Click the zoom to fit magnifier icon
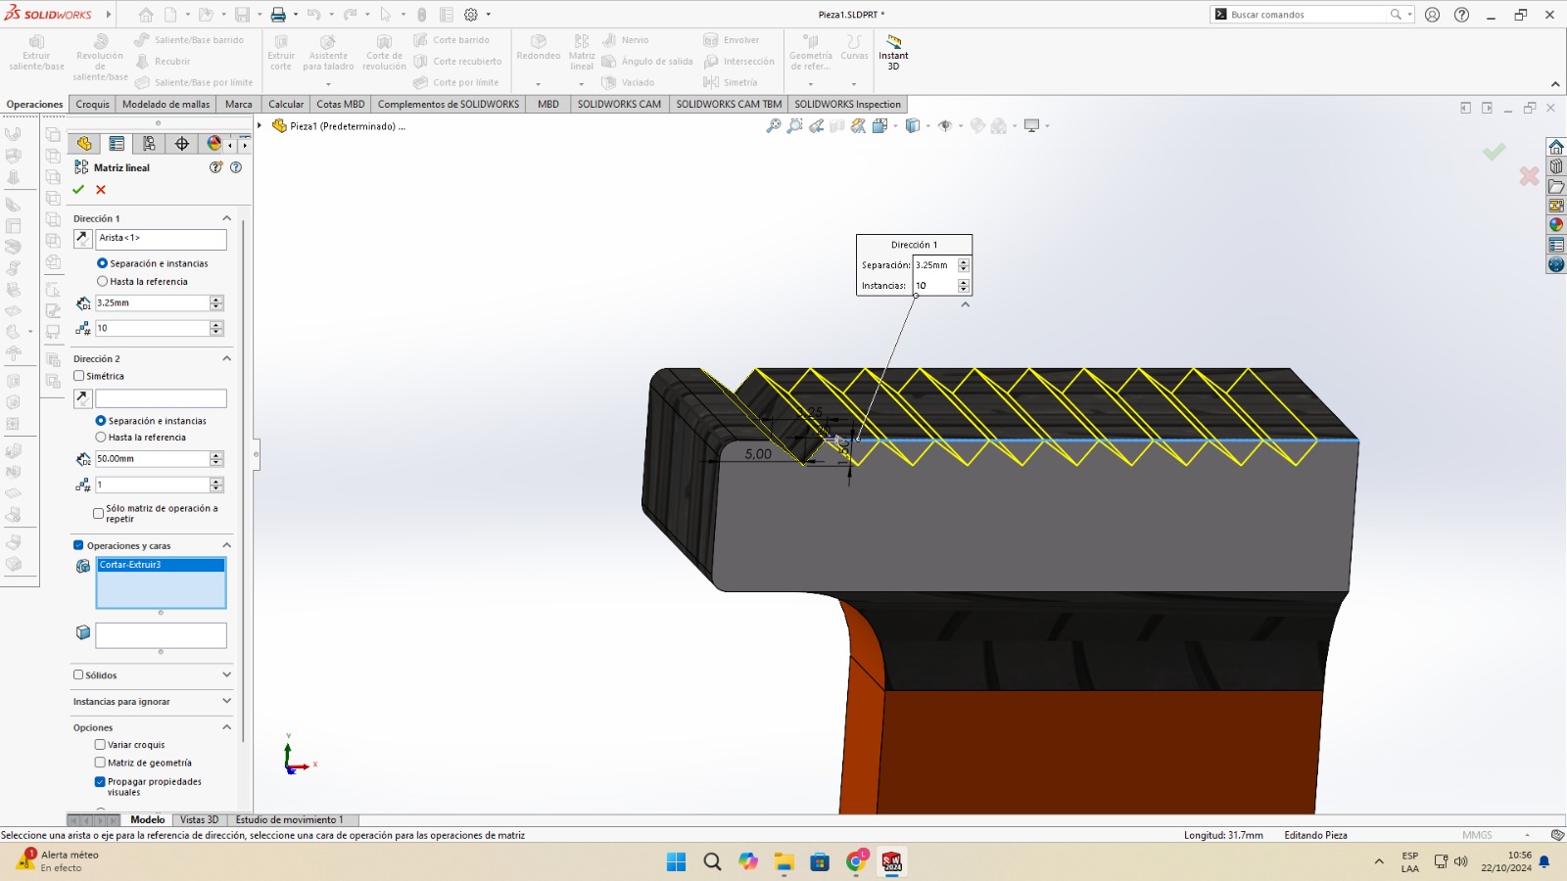Screen dimensions: 1567x881 pos(774,126)
